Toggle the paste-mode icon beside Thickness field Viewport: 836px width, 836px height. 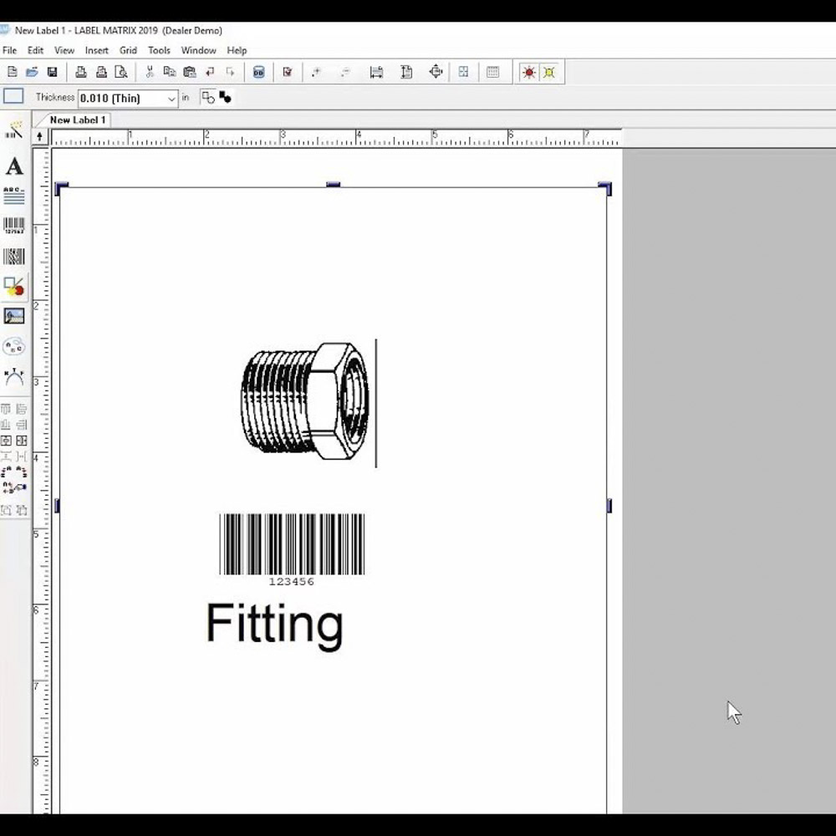pyautogui.click(x=207, y=97)
